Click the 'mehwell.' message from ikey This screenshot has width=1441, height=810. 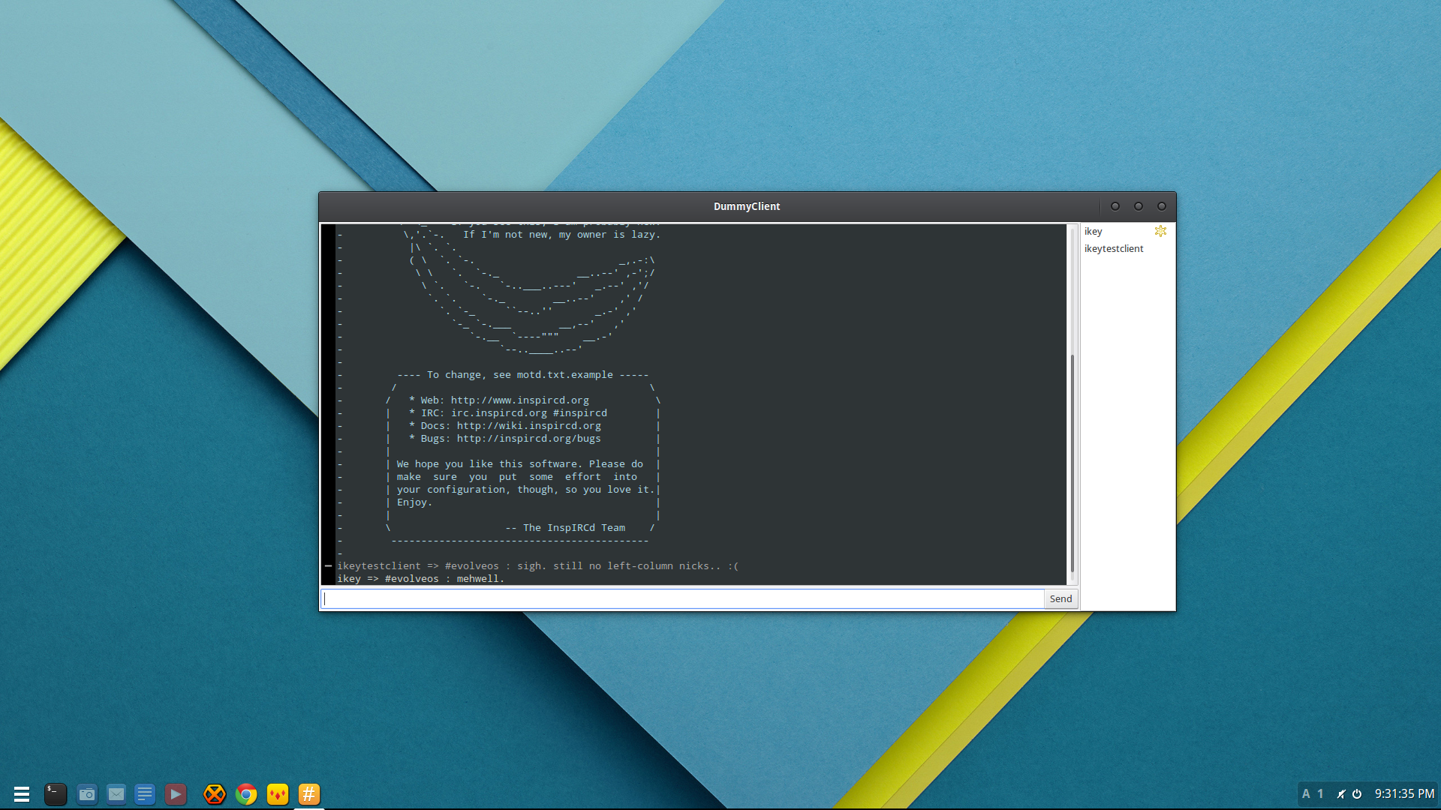tap(480, 579)
